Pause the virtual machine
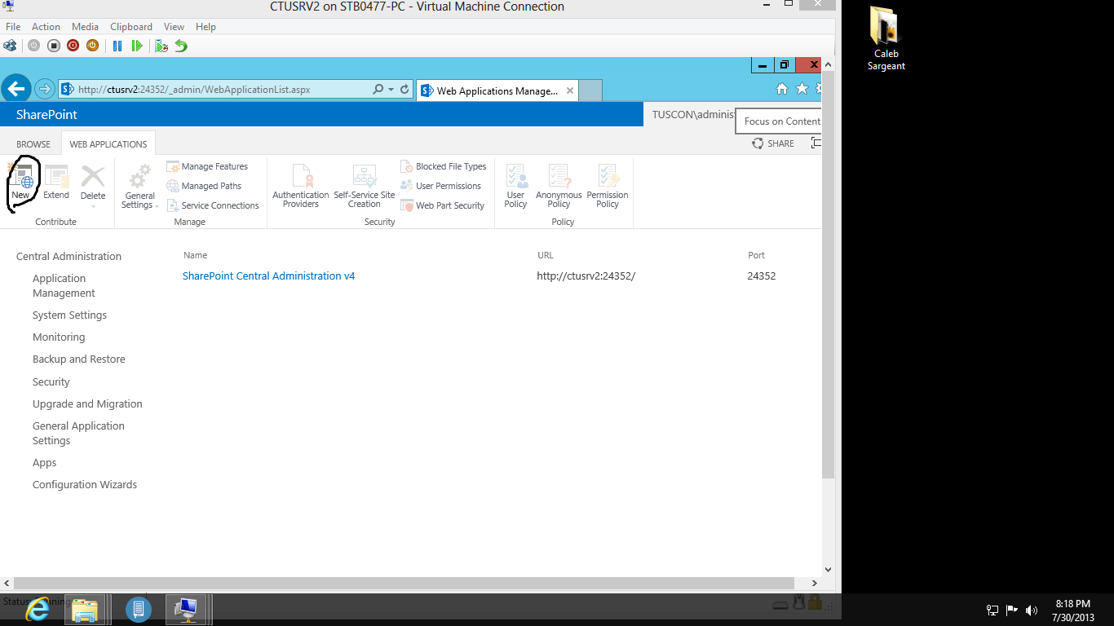1114x626 pixels. tap(117, 46)
